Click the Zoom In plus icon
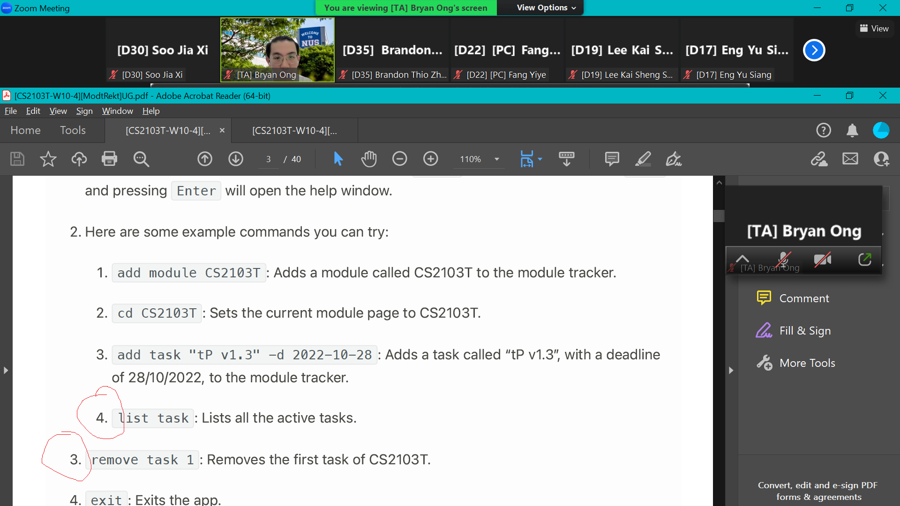The height and width of the screenshot is (506, 900). pyautogui.click(x=430, y=159)
